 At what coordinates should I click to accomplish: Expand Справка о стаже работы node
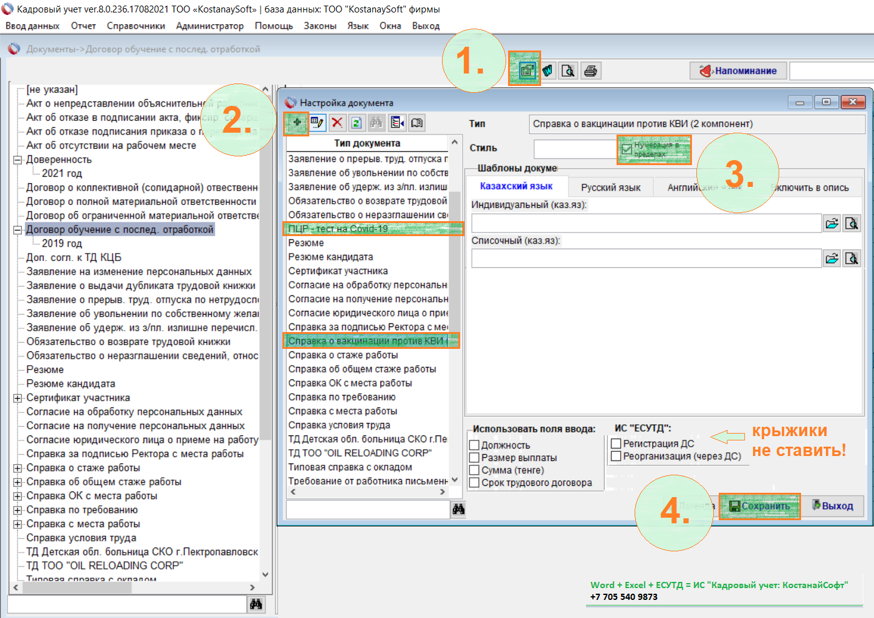[18, 468]
